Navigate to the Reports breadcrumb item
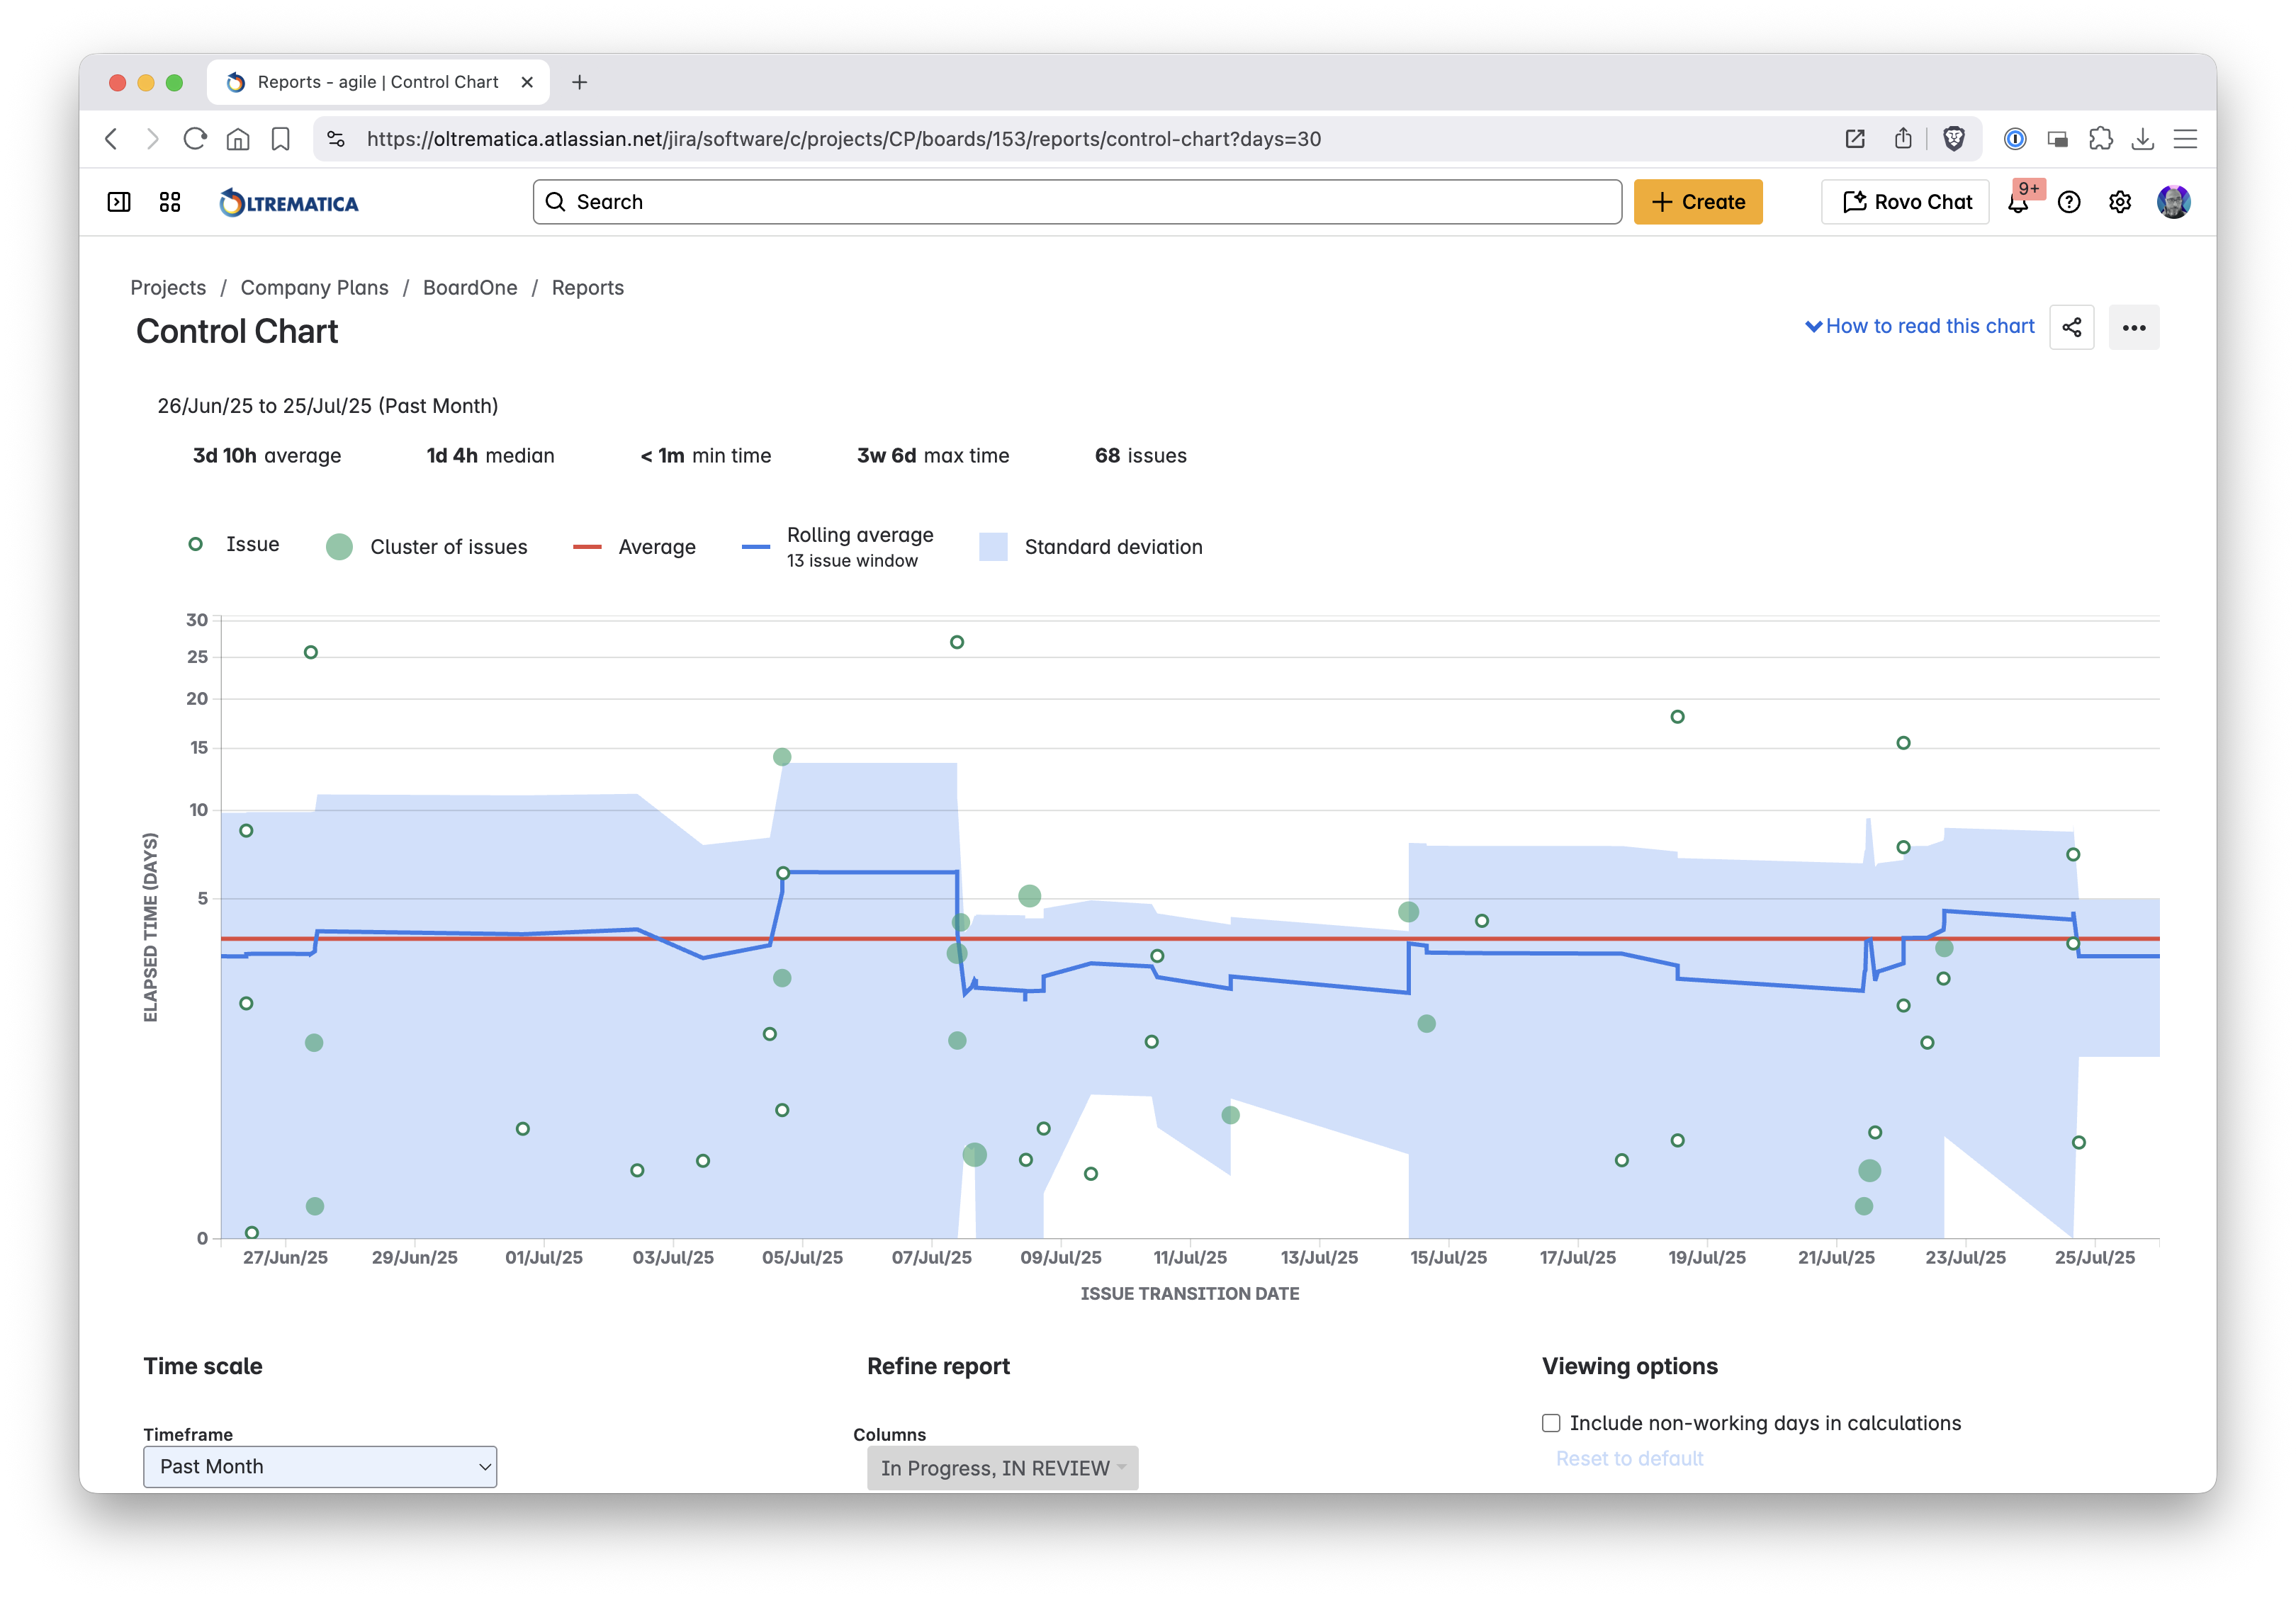 coord(588,288)
